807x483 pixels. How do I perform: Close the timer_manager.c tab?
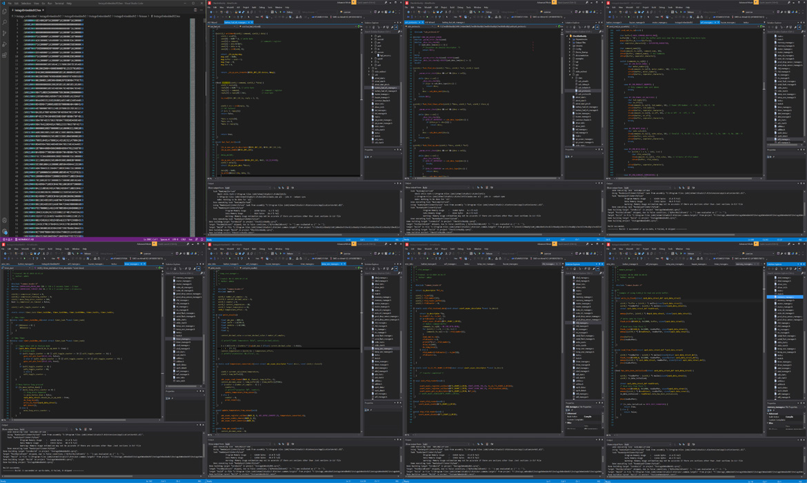coord(143,264)
